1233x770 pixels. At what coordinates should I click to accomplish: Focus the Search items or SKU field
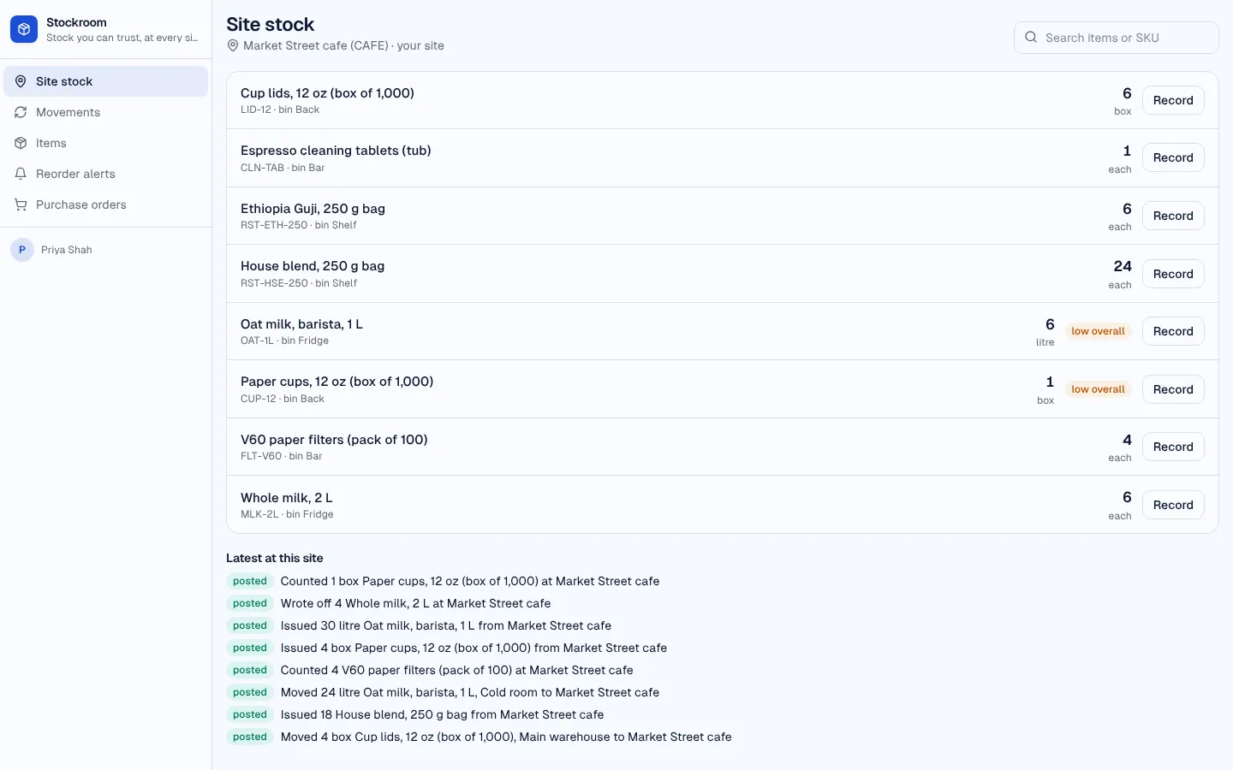pyautogui.click(x=1117, y=38)
